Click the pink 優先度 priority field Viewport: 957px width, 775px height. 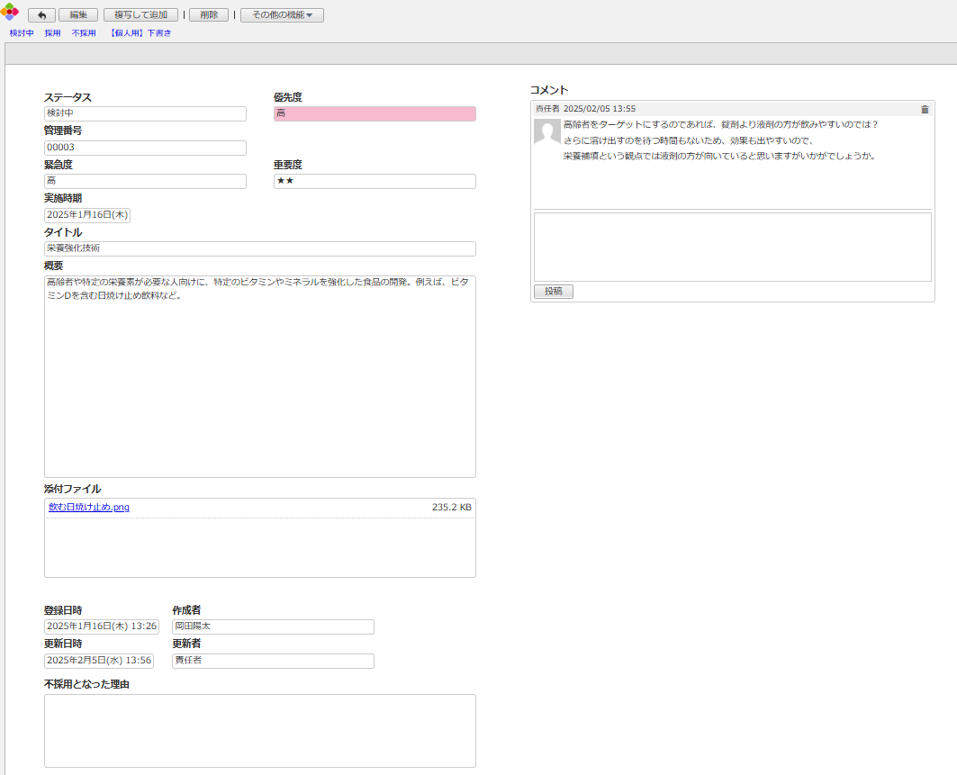375,113
